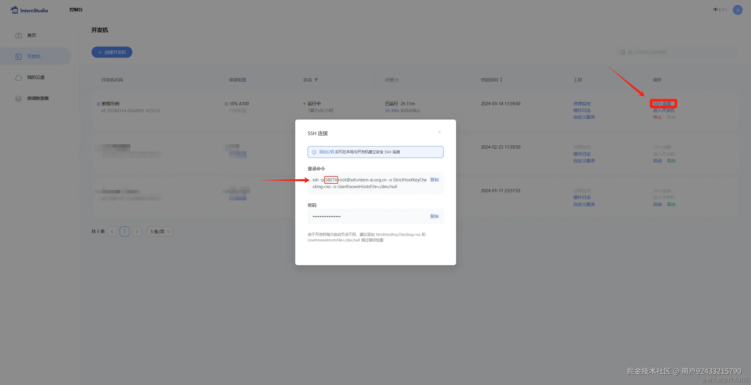
Task: Copy the SSH password
Action: pyautogui.click(x=434, y=217)
